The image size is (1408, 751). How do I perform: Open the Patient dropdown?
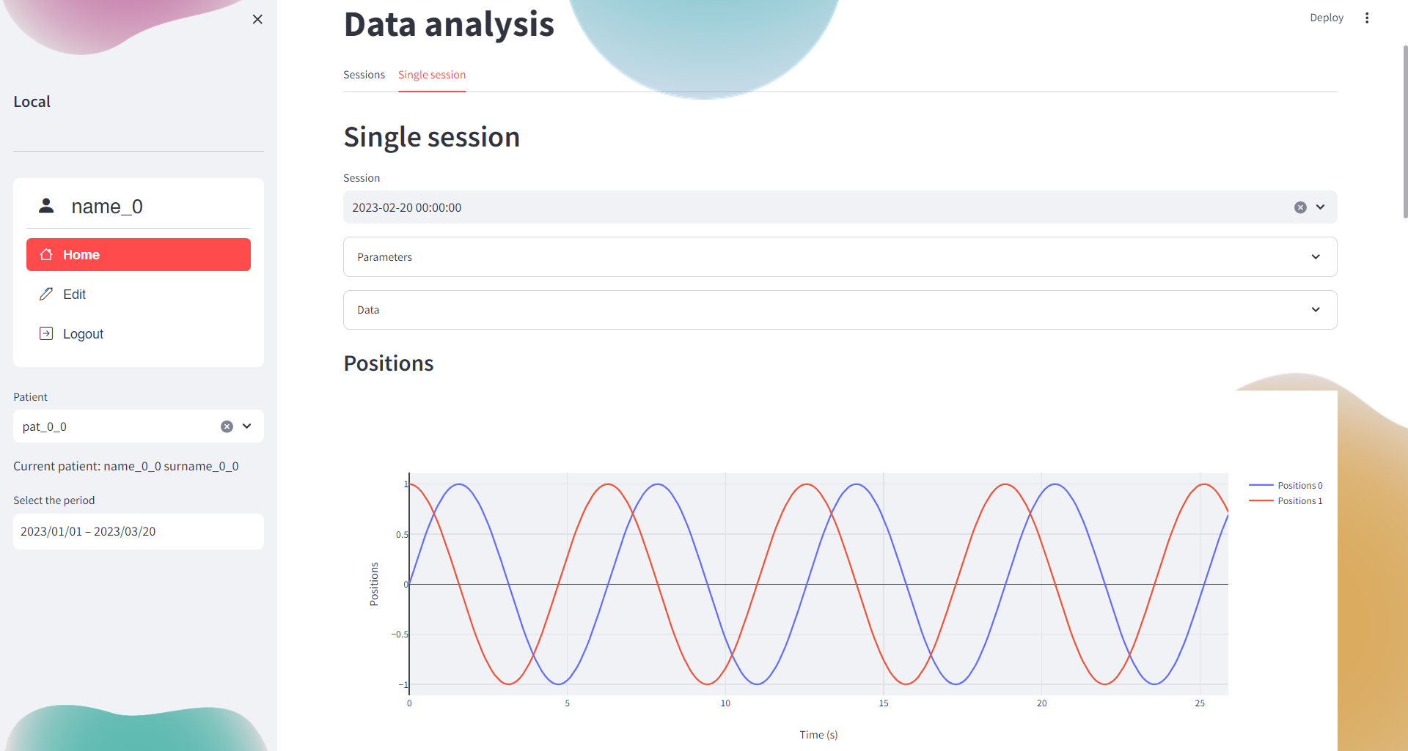247,426
